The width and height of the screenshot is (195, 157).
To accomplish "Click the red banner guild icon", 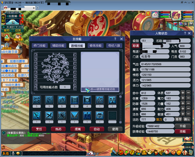I will [156, 153].
